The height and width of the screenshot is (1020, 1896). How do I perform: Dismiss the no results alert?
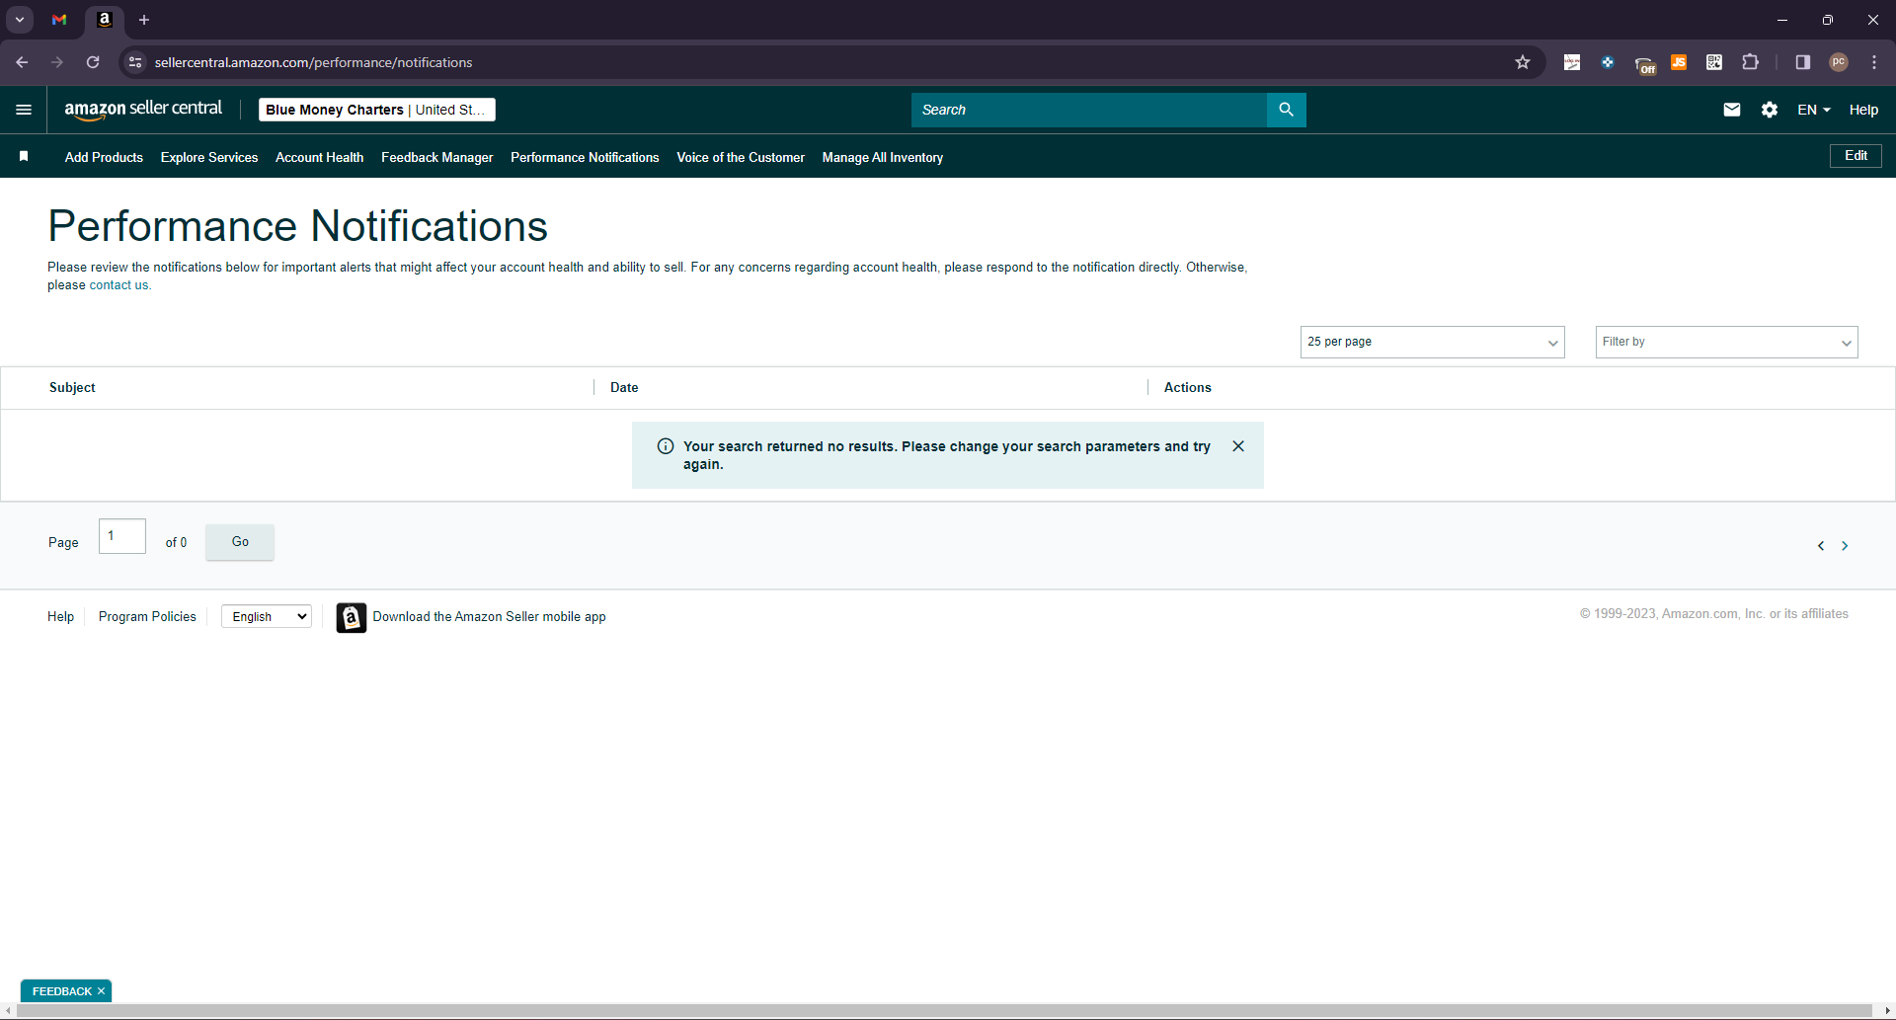1238,446
